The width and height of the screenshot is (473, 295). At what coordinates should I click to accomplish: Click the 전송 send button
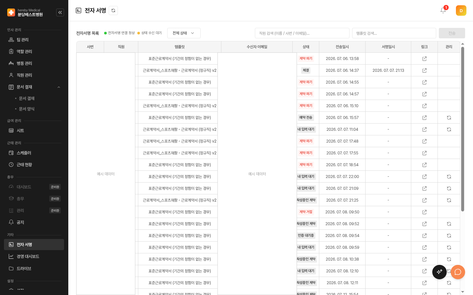click(452, 33)
